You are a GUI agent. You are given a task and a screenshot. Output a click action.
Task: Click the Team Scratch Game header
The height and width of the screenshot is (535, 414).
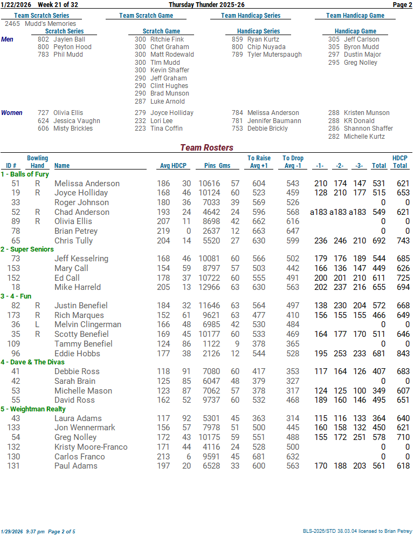pyautogui.click(x=146, y=16)
